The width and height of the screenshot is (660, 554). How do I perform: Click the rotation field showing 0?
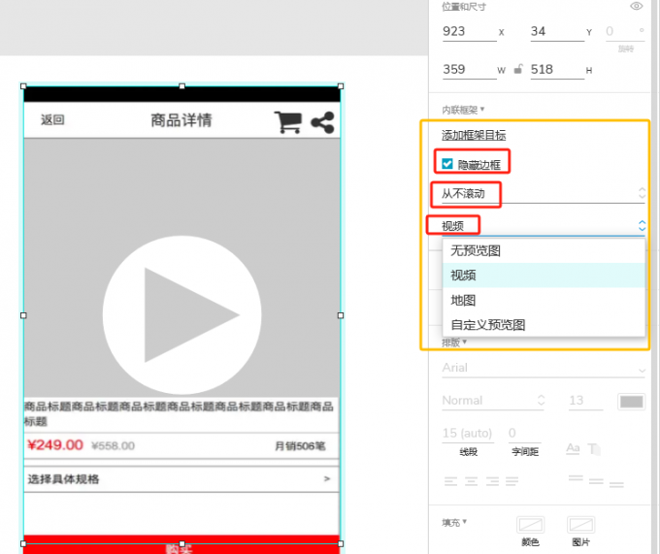[x=625, y=32]
